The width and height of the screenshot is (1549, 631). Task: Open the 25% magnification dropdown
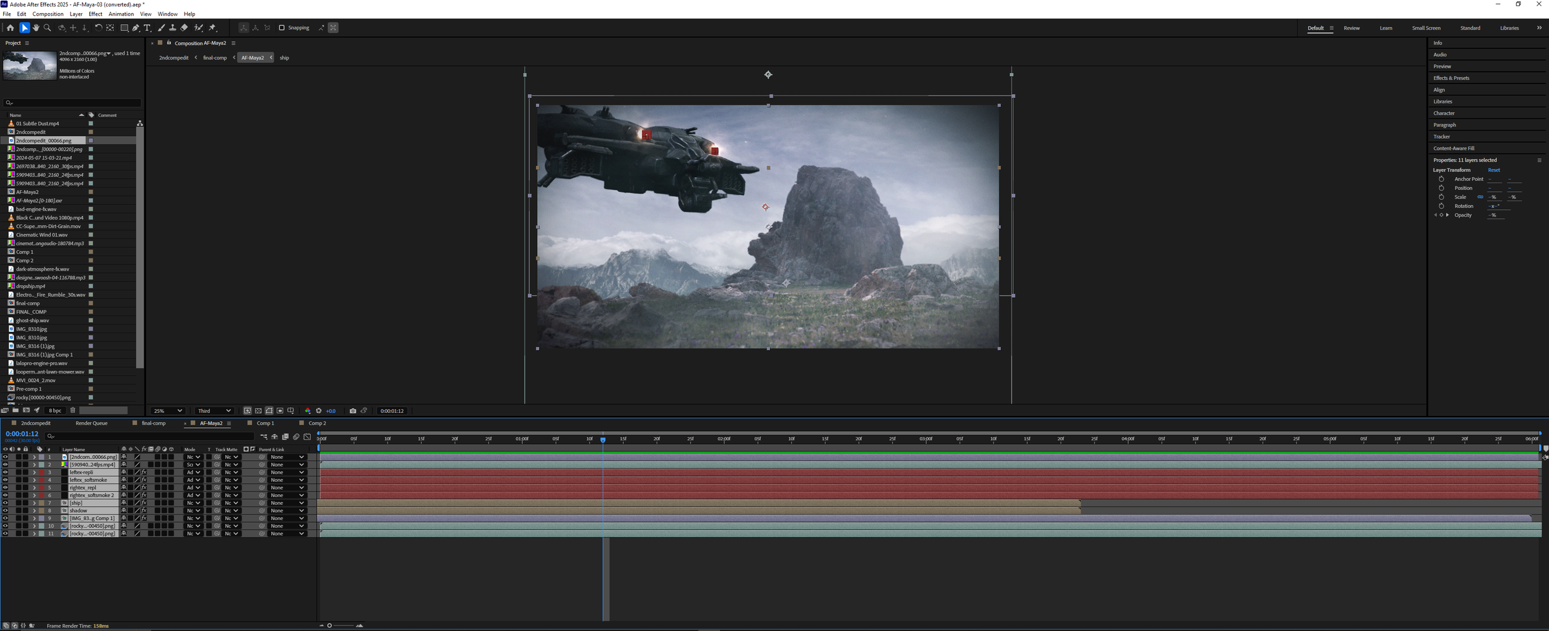point(168,411)
